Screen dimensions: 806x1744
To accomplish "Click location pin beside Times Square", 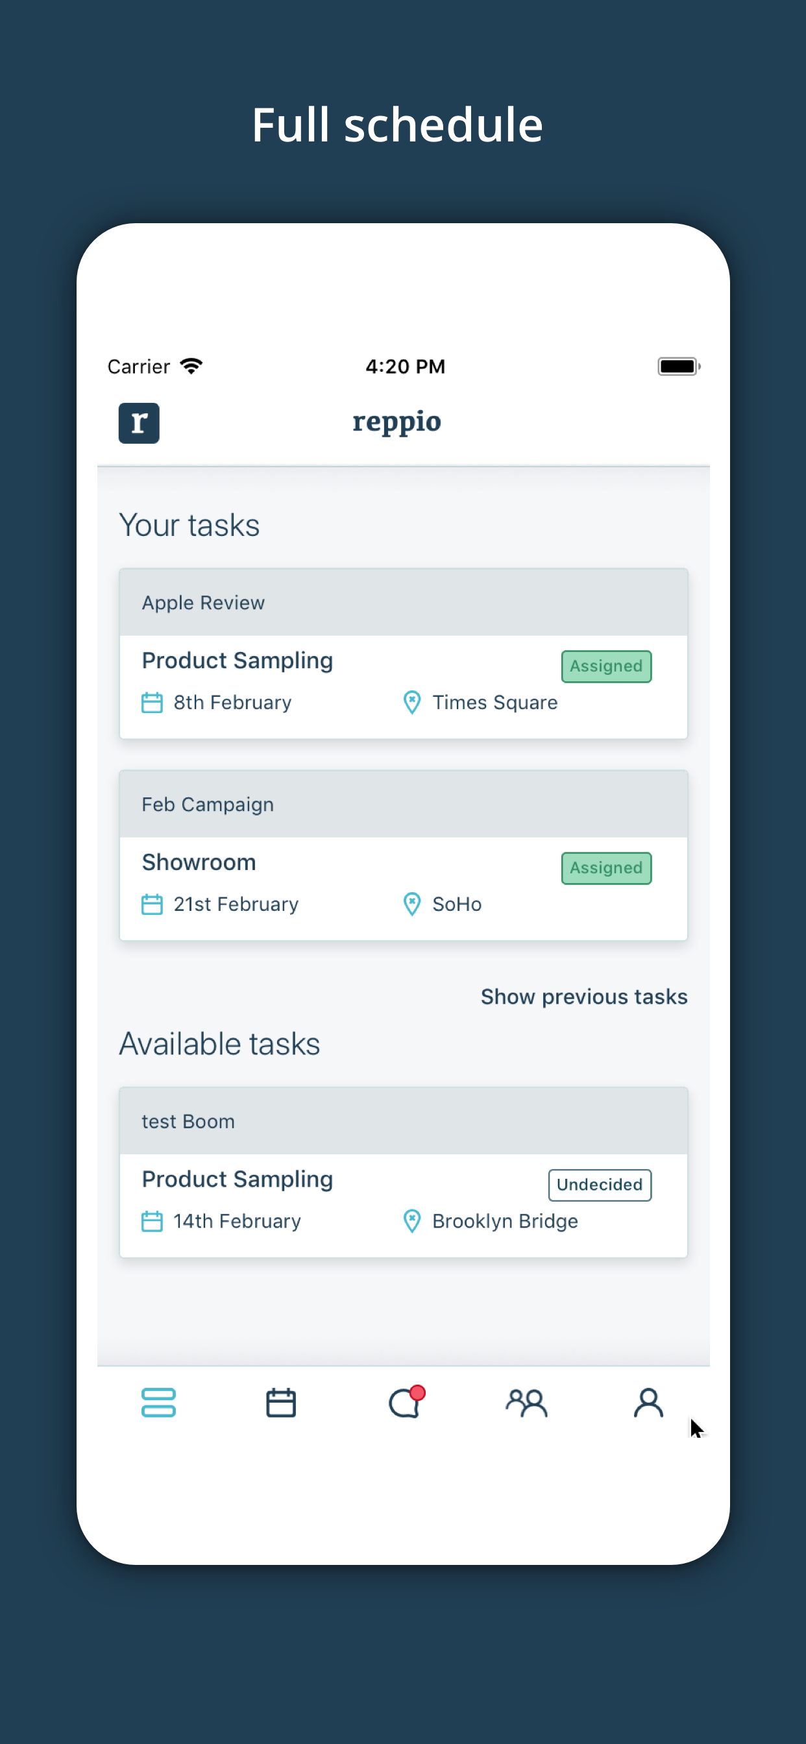I will [x=412, y=703].
